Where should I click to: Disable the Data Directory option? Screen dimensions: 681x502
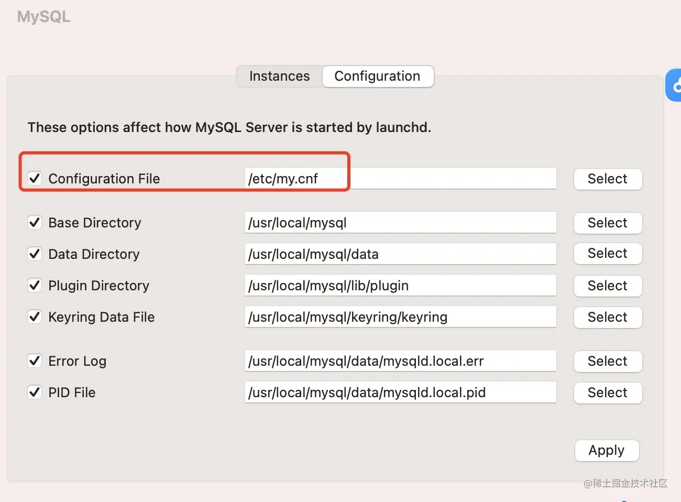[35, 254]
